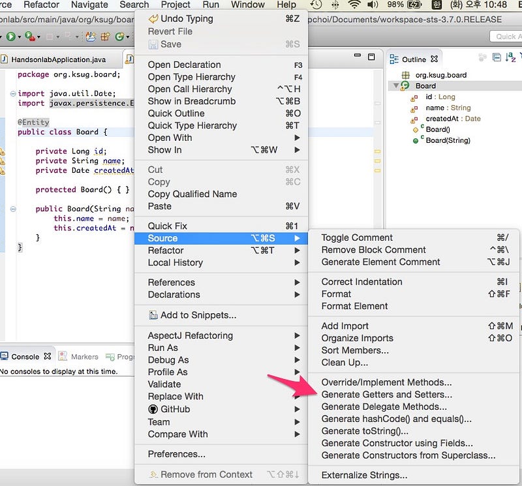Select the 'id : Long' field in the Outline
This screenshot has height=486, width=522.
440,97
